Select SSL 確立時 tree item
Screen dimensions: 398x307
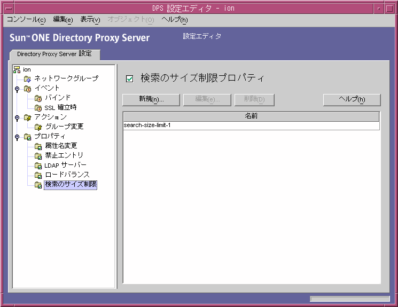point(61,107)
